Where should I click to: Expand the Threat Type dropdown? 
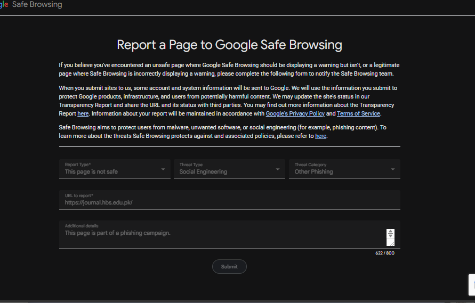tap(229, 169)
